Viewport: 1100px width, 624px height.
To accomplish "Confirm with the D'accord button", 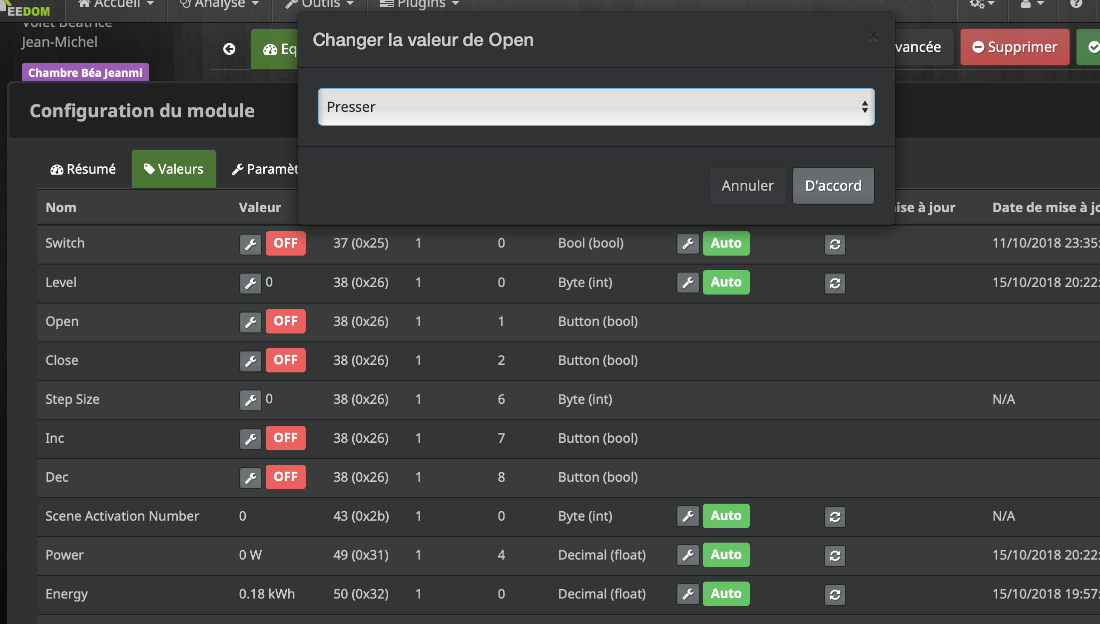I will point(833,186).
